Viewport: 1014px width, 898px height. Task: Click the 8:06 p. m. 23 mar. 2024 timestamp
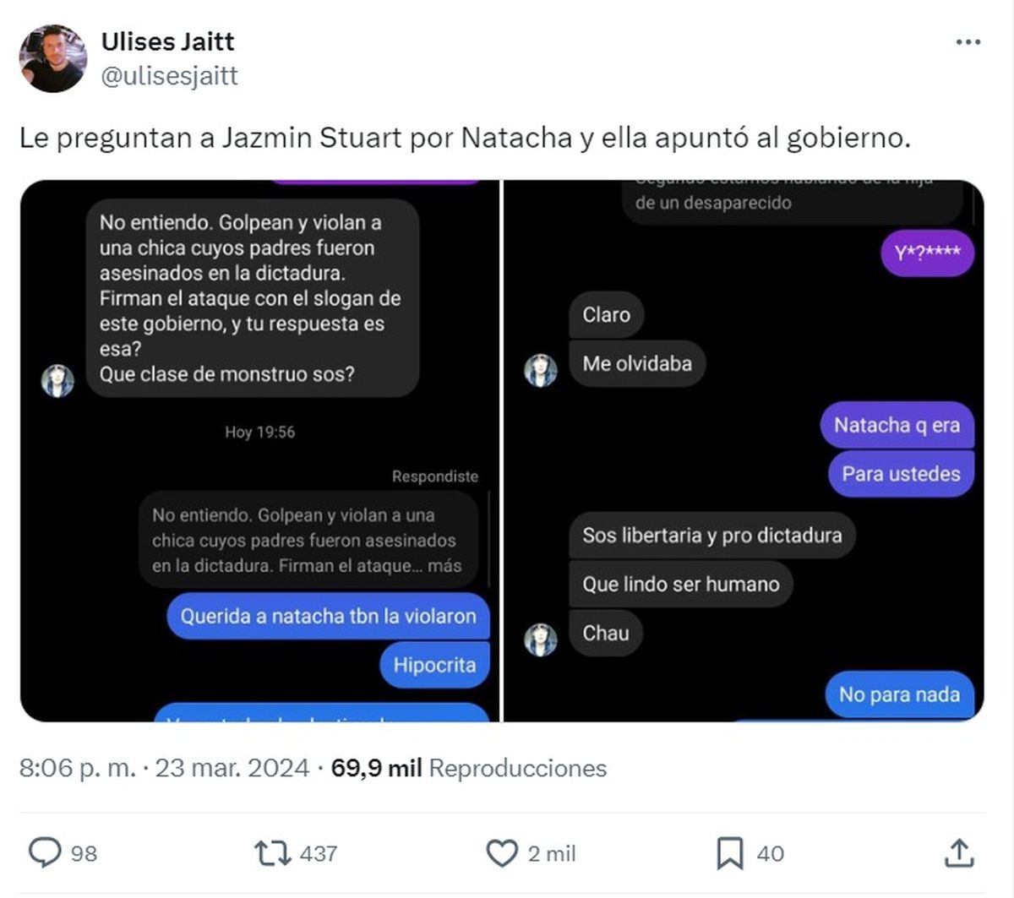pos(164,768)
